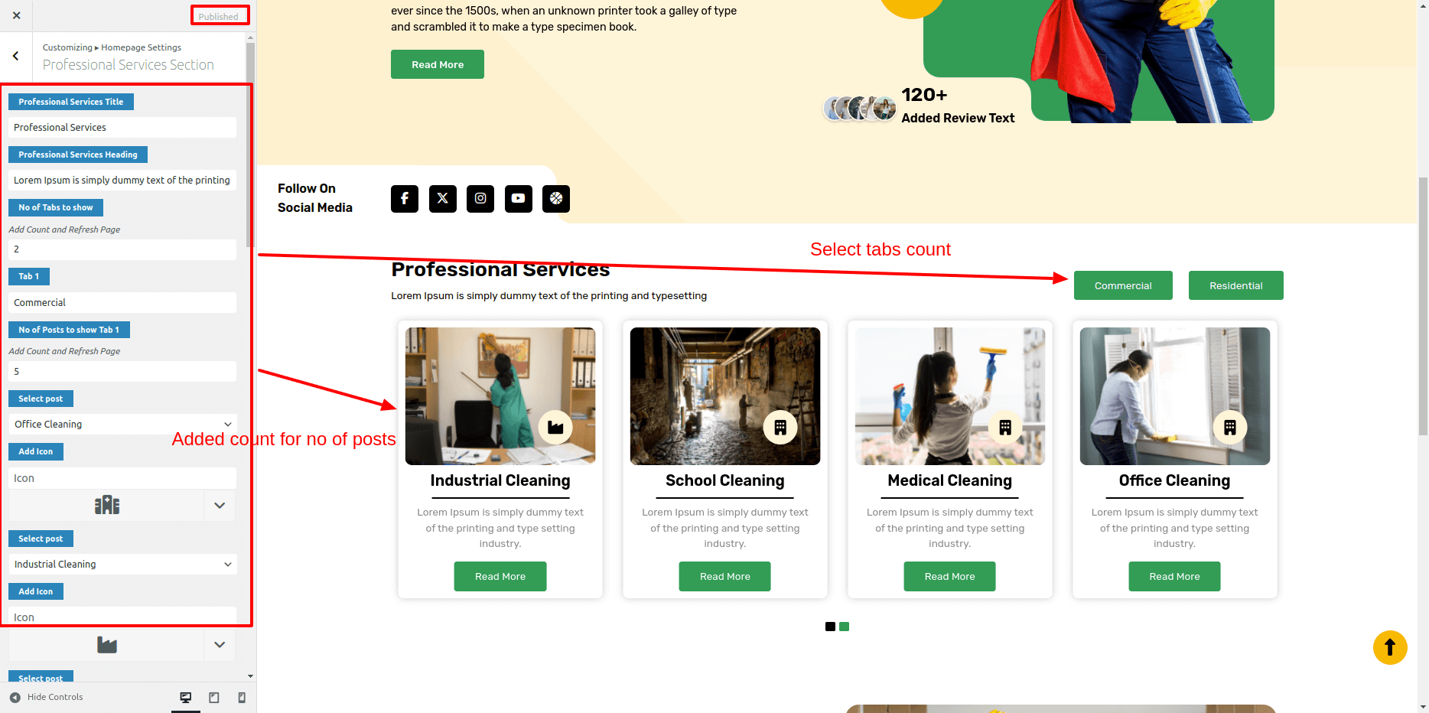Switch preview to tablet device icon
The height and width of the screenshot is (713, 1429).
point(214,698)
